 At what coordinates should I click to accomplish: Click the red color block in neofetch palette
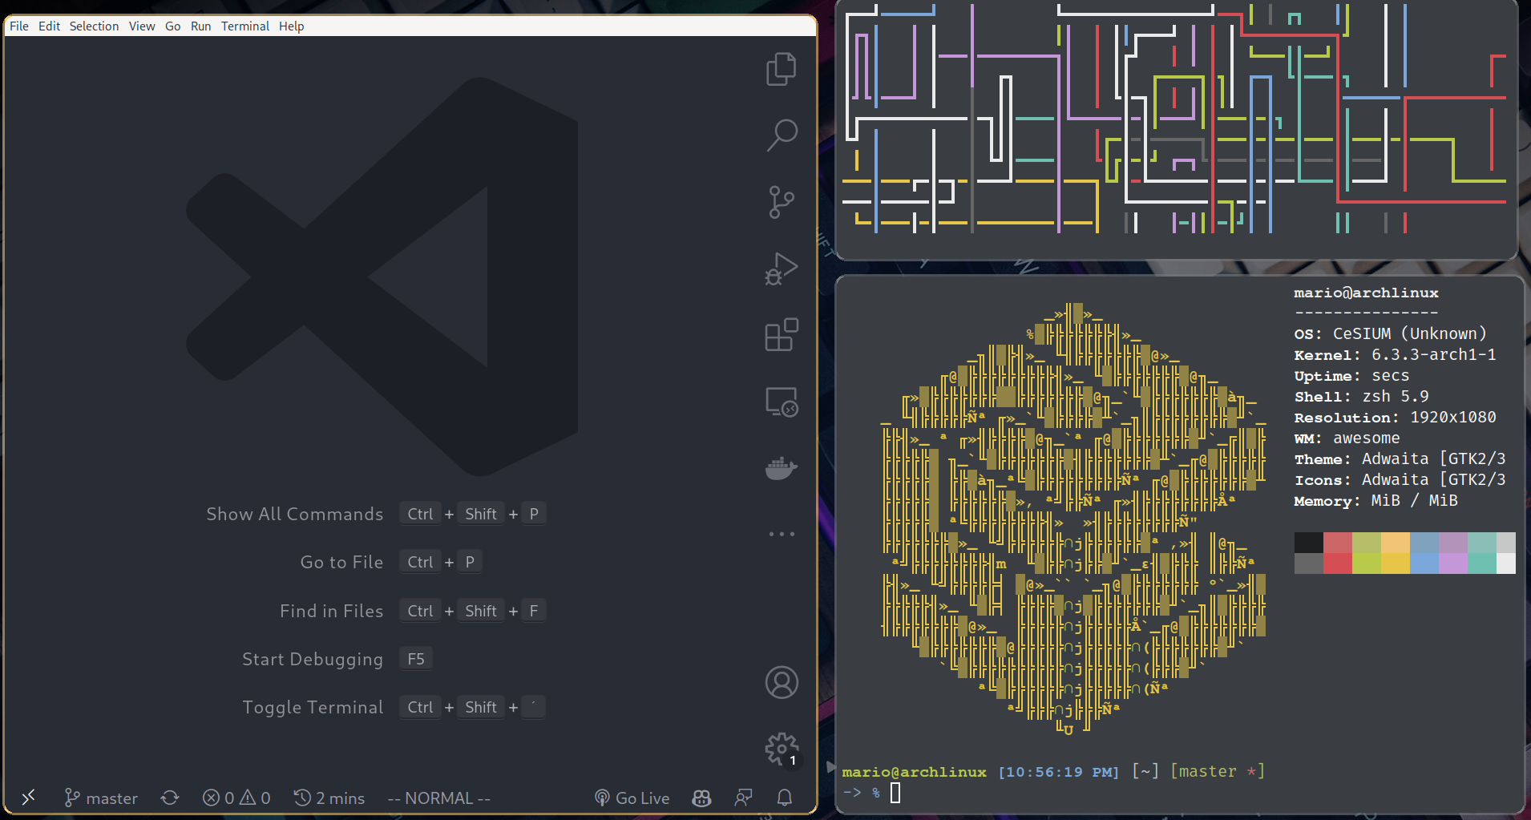(1337, 563)
